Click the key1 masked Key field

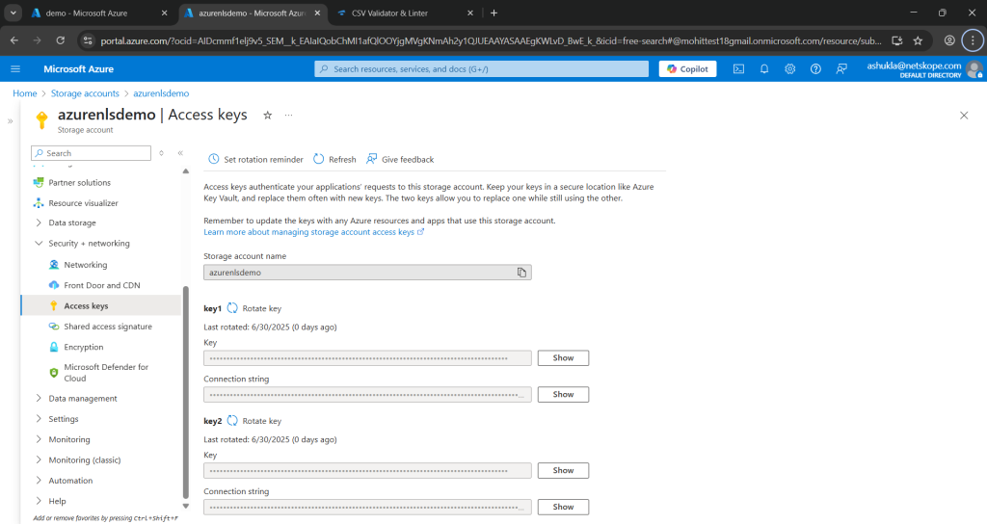(x=367, y=358)
